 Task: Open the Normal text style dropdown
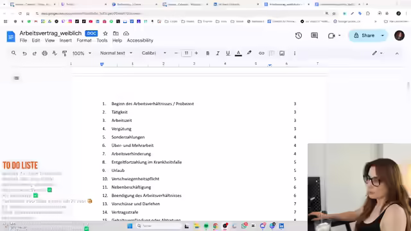116,53
